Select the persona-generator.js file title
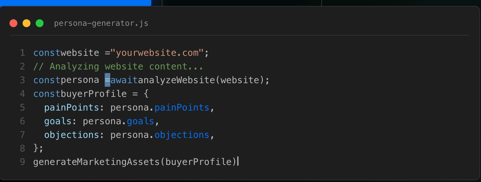Screen dimensions: 481x182 (101, 24)
